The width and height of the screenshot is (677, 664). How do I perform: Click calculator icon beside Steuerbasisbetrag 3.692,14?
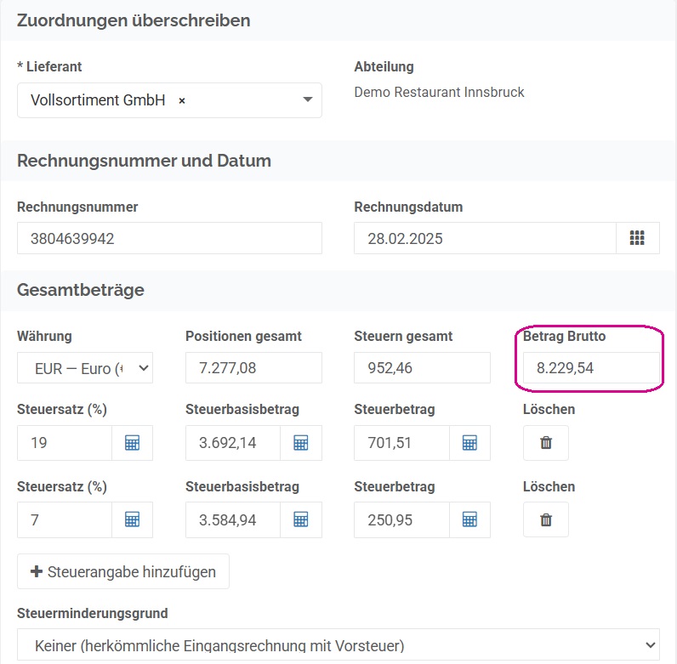[x=301, y=443]
